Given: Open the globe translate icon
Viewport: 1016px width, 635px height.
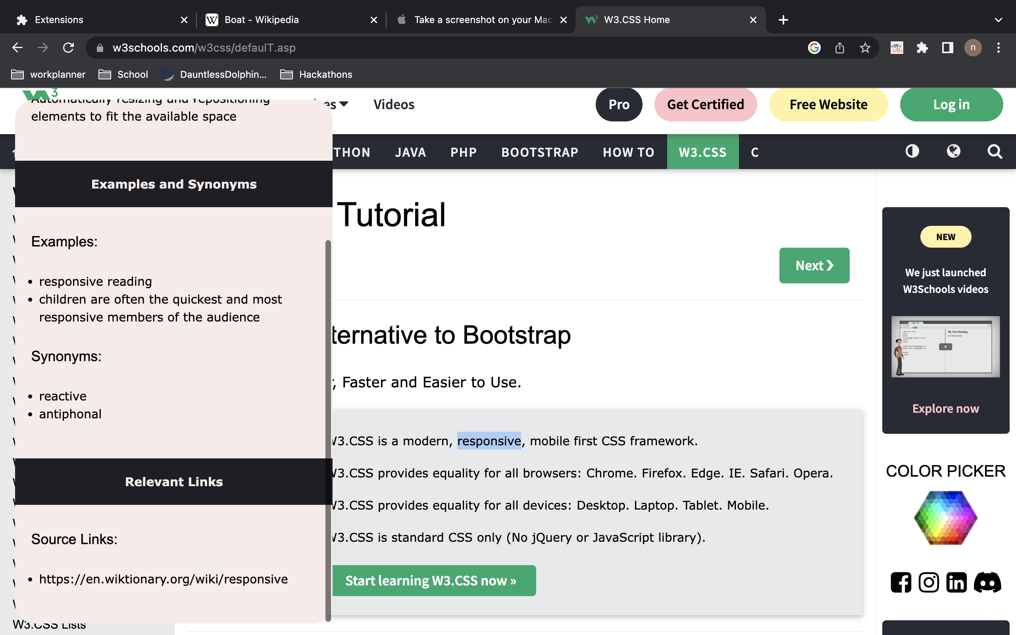Looking at the screenshot, I should click(x=953, y=151).
